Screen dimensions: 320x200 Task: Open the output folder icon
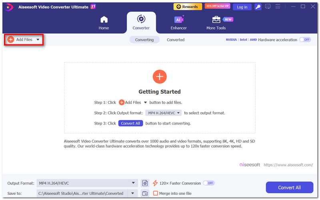tap(145, 193)
